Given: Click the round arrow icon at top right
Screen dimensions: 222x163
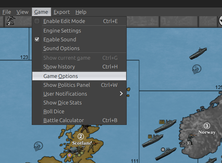Looking at the screenshot, I should pyautogui.click(x=220, y=20).
